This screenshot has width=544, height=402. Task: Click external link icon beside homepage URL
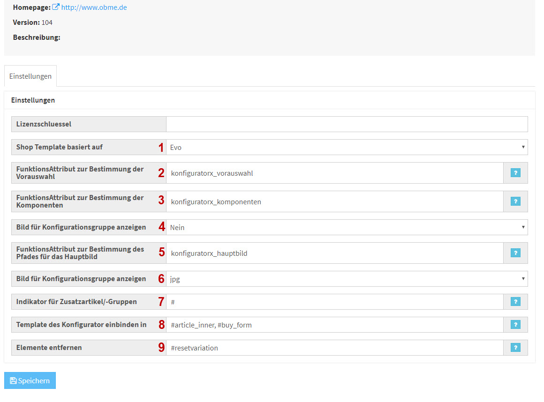(56, 7)
